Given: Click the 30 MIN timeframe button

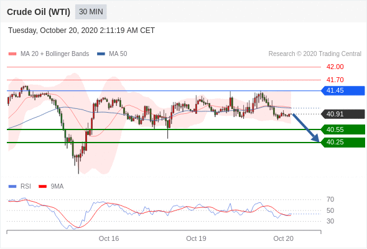Looking at the screenshot, I should [91, 12].
